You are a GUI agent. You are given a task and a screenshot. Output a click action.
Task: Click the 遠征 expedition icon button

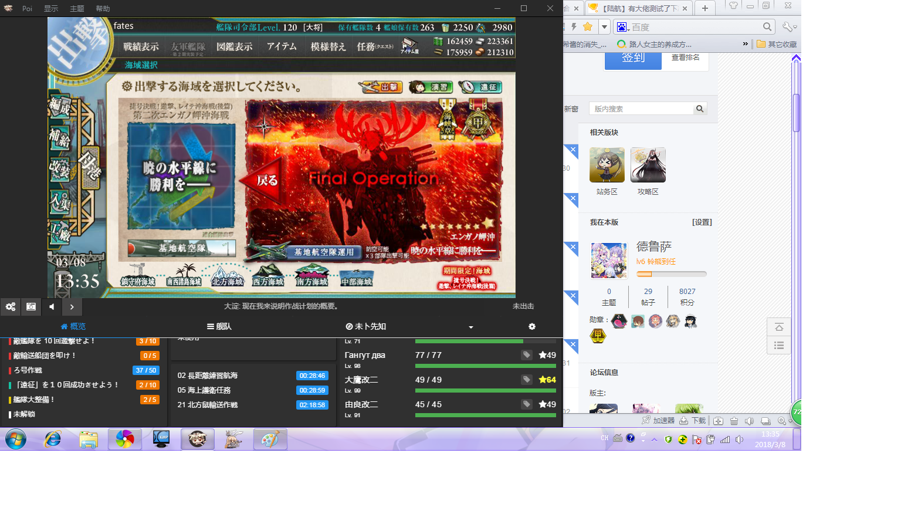(480, 87)
